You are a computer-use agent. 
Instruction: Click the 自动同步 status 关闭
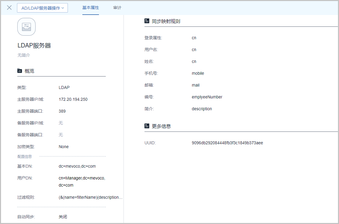click(x=63, y=217)
